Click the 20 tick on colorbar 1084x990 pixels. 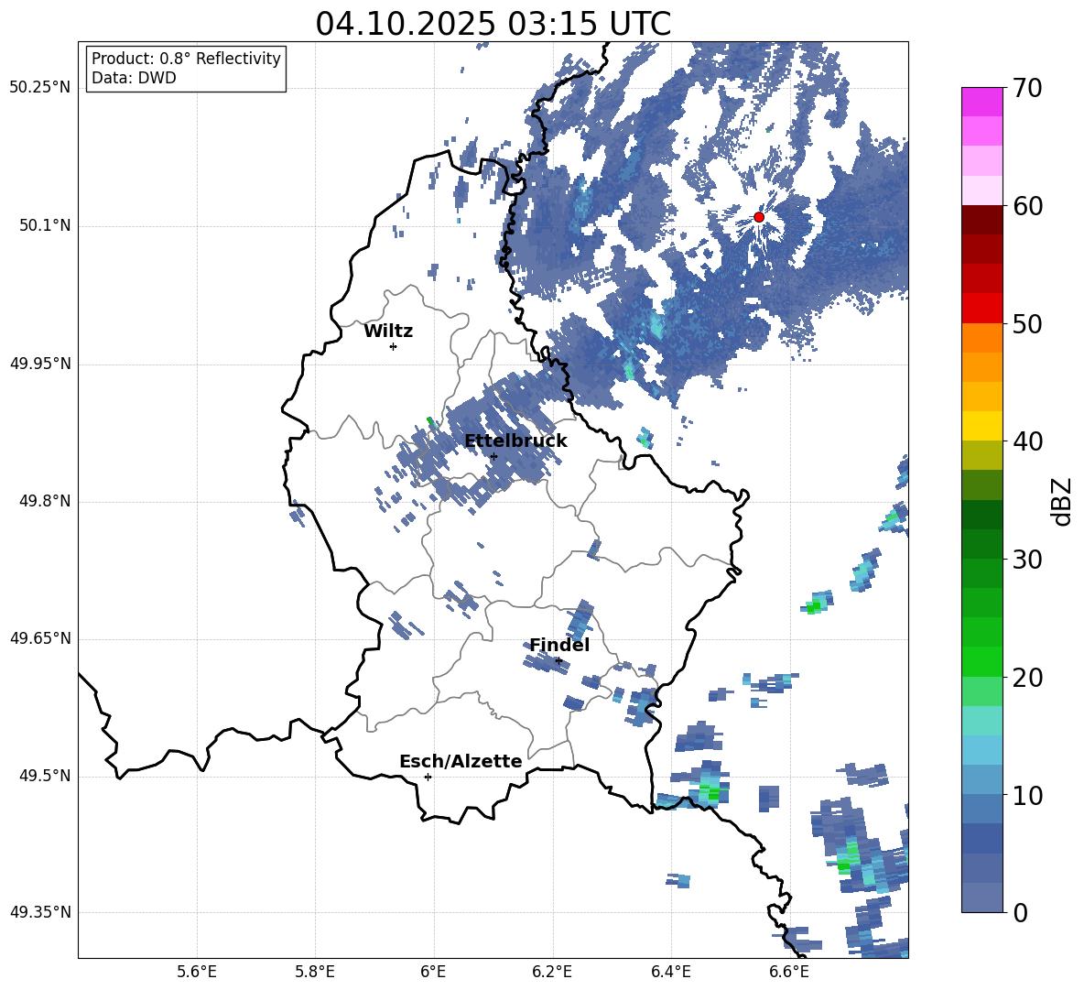click(x=1026, y=678)
